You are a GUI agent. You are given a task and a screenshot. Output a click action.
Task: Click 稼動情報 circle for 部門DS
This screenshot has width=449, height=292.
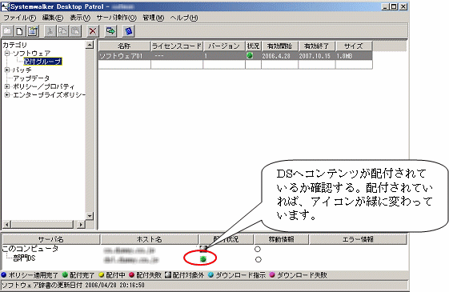(x=258, y=259)
